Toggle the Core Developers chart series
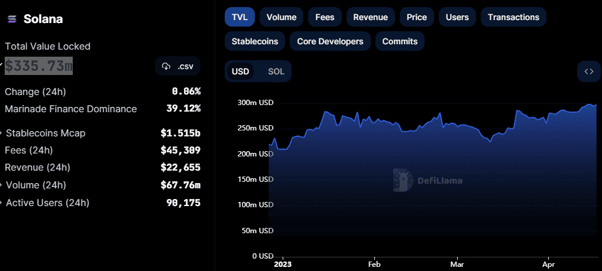 (x=330, y=41)
